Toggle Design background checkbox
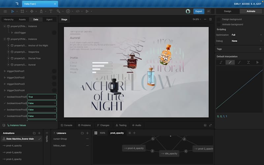The image size is (264, 165). (218, 19)
